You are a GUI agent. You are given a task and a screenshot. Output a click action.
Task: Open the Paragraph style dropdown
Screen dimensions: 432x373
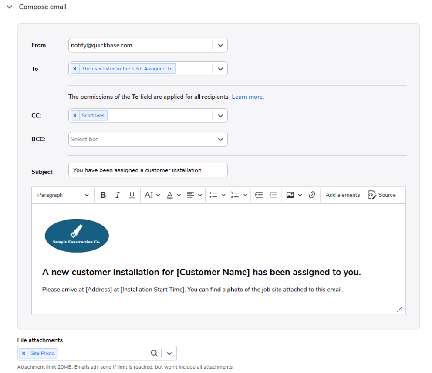pos(63,195)
